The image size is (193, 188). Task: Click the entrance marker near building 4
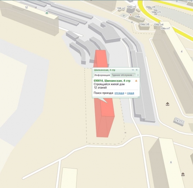click(167, 104)
